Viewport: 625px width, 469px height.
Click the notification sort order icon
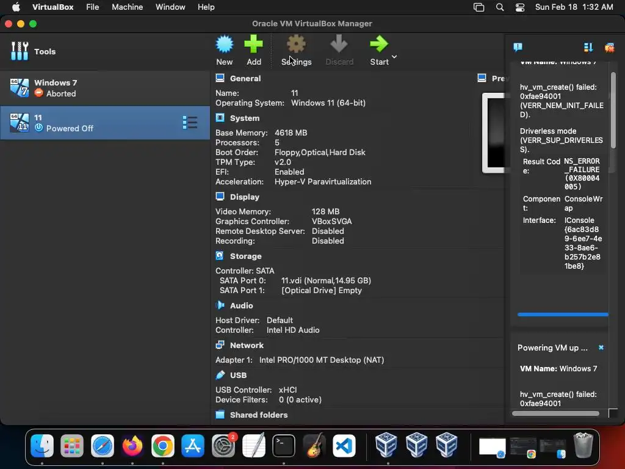(x=588, y=48)
